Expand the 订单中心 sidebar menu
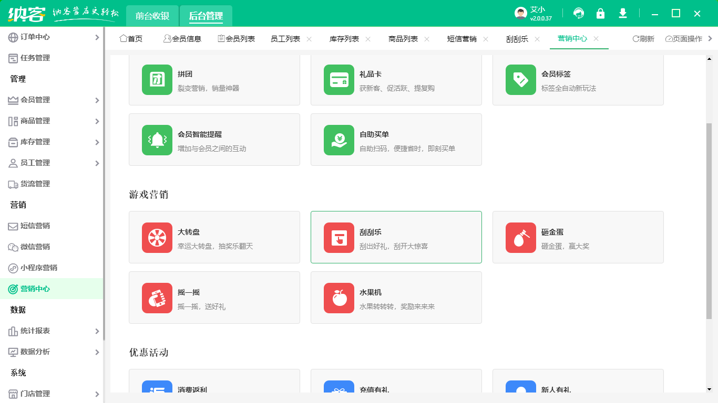This screenshot has width=718, height=403. click(x=51, y=37)
